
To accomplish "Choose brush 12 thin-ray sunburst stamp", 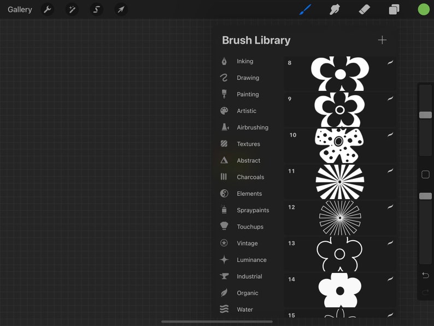I will [340, 218].
